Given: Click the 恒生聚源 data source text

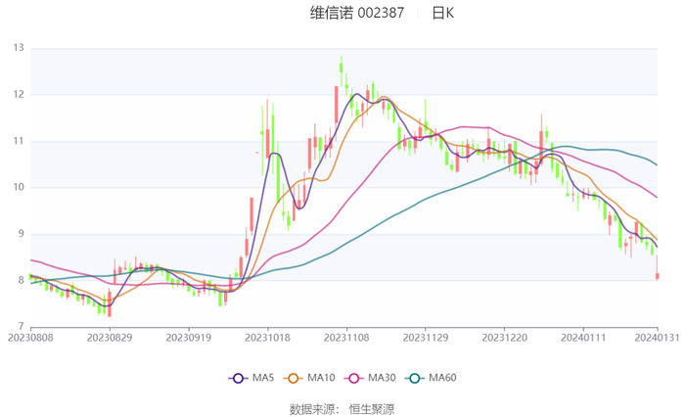Looking at the screenshot, I should click(x=372, y=408).
